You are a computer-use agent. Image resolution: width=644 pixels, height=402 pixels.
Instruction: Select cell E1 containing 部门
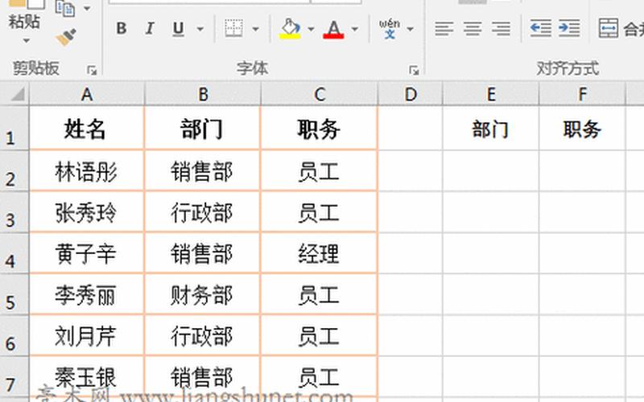[491, 129]
